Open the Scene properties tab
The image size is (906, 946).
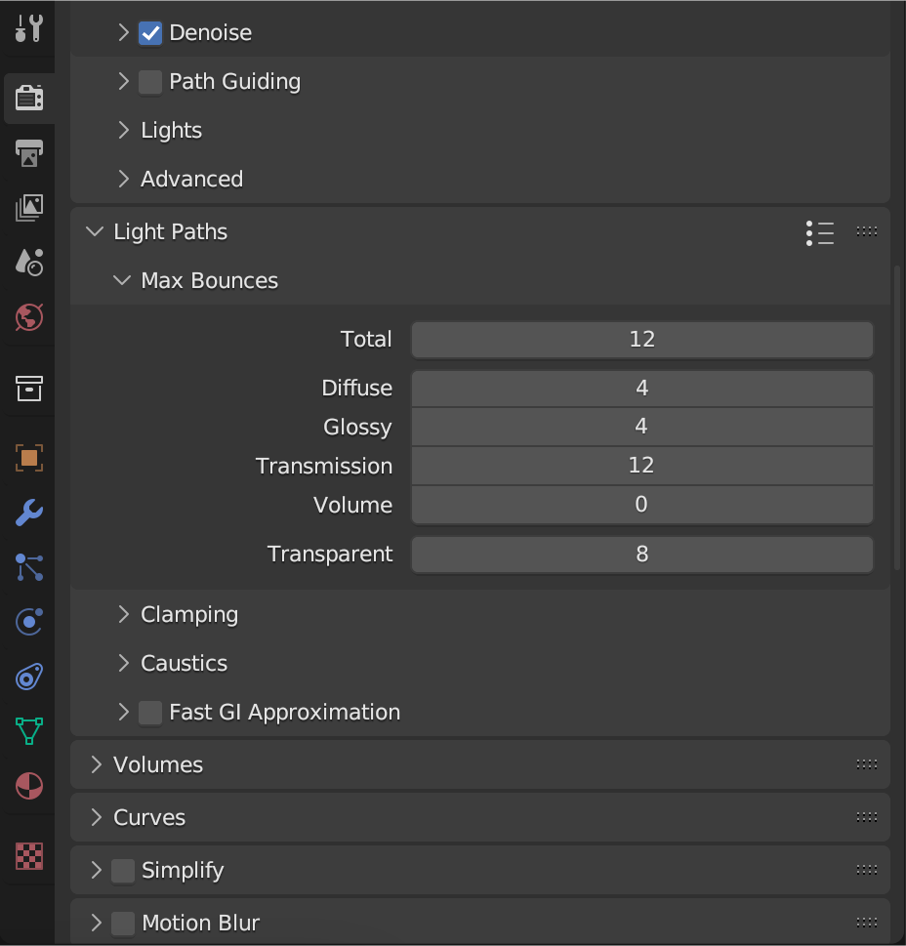pos(28,262)
